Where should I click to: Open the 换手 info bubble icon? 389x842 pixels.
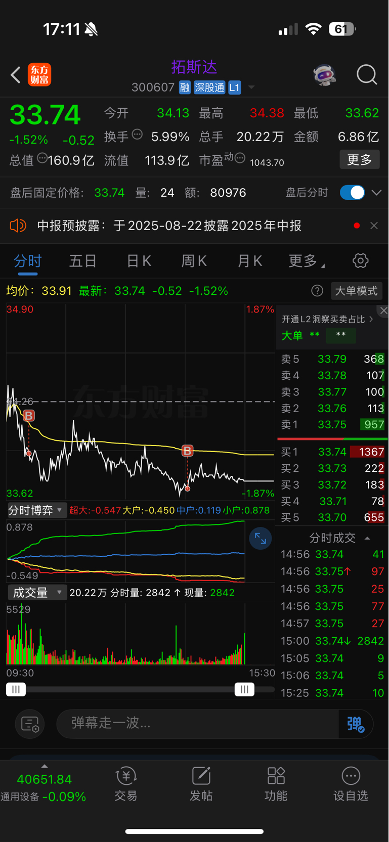(137, 135)
